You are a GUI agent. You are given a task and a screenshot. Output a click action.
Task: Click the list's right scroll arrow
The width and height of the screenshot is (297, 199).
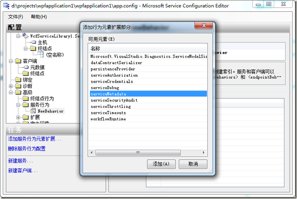coord(204,152)
